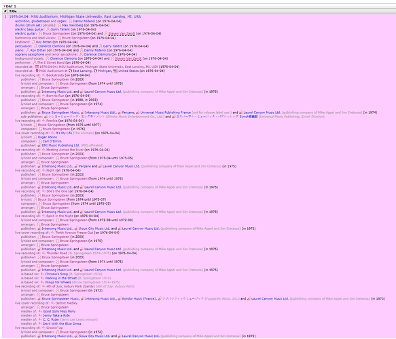Open Universal Music Publishing France link

[x=166, y=113]
